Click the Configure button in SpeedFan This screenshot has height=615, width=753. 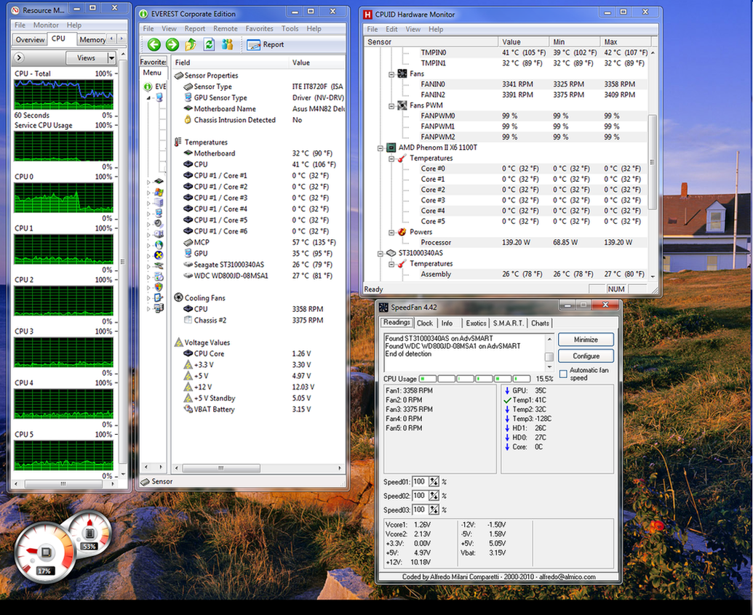(x=586, y=356)
